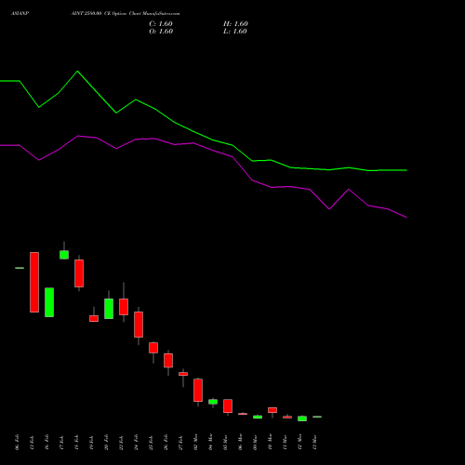The height and width of the screenshot is (465, 465).
Task: Click the '17 Feb' date label
Action: 61,443
